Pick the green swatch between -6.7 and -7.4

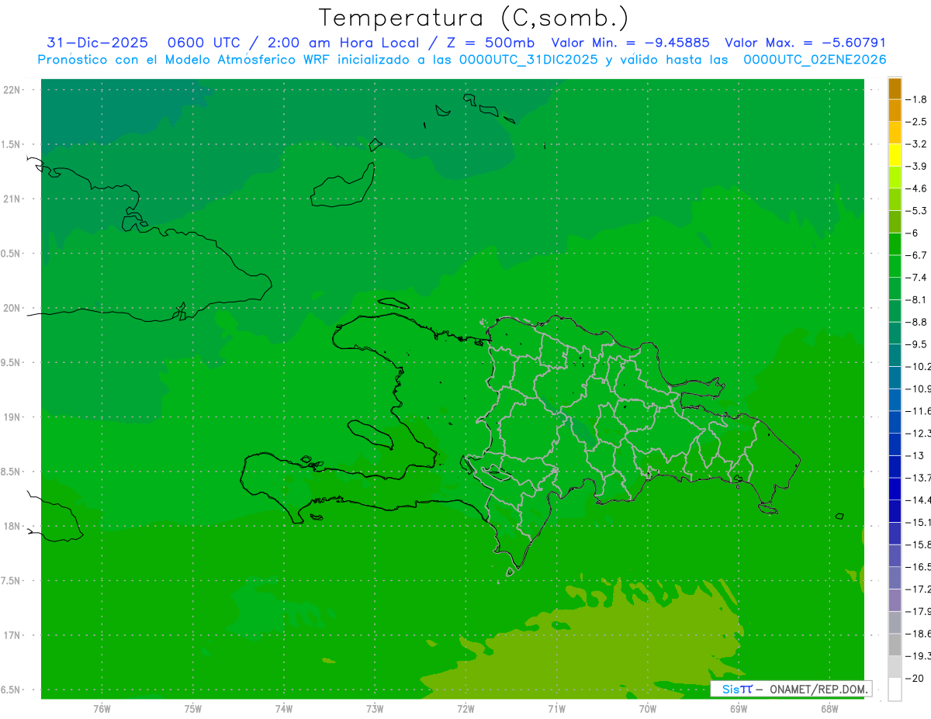895,267
